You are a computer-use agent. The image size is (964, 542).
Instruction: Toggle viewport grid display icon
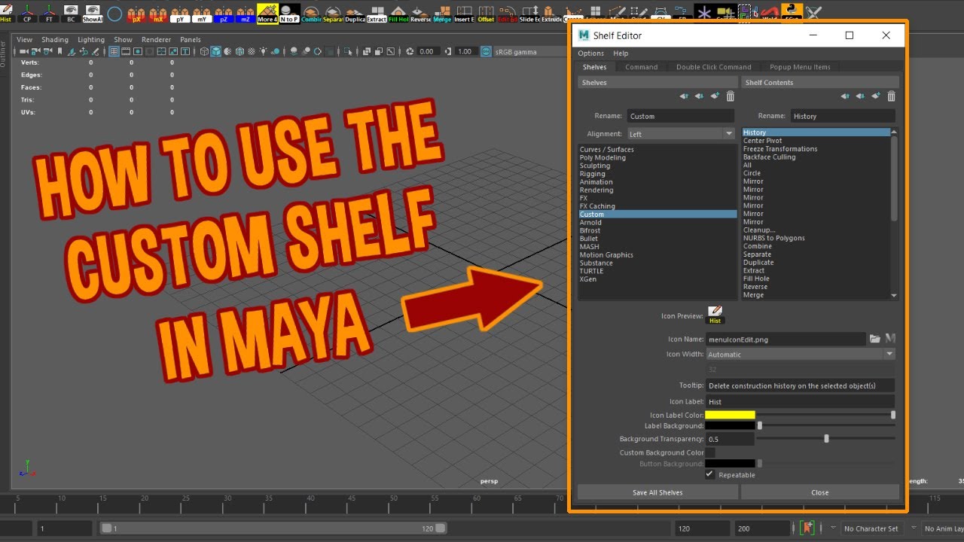(x=114, y=51)
